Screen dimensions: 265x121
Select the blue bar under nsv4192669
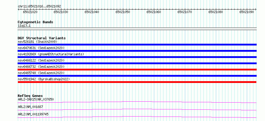click(x=137, y=57)
